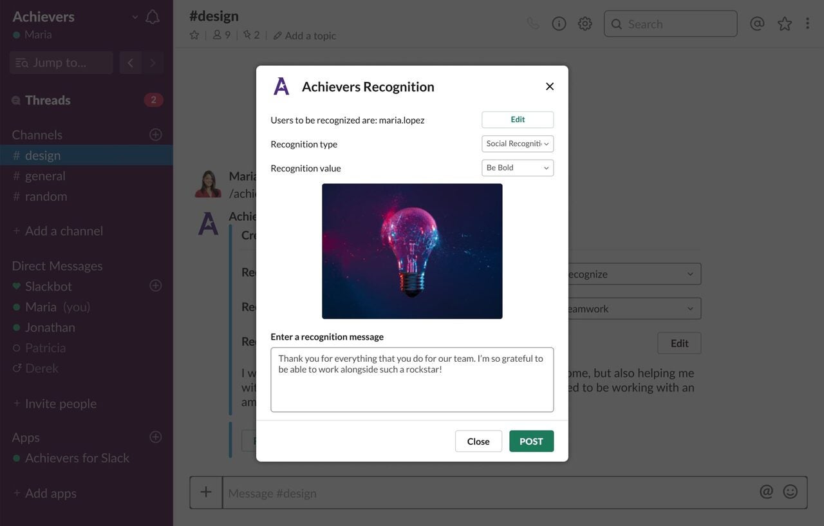Click Edit beside users to be recognized
The height and width of the screenshot is (526, 824).
coord(518,120)
